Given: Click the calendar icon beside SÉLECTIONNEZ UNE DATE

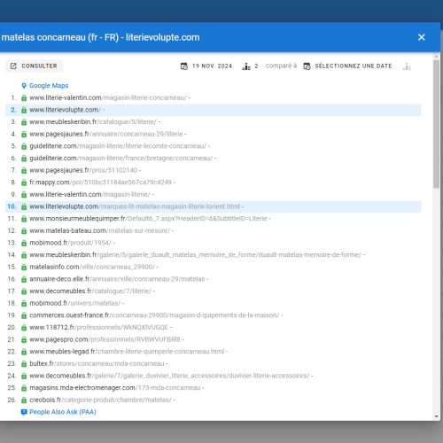Looking at the screenshot, I should click(307, 66).
